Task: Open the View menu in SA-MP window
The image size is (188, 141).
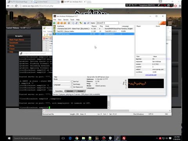Action: 60,20
